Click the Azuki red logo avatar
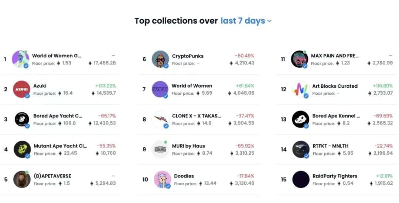 point(21,89)
